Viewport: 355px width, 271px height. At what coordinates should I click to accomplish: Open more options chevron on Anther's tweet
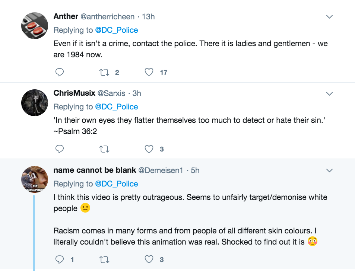point(329,17)
